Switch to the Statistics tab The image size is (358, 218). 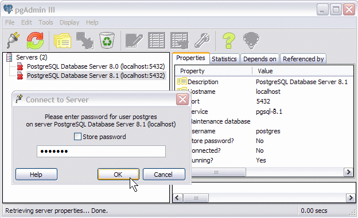click(224, 59)
